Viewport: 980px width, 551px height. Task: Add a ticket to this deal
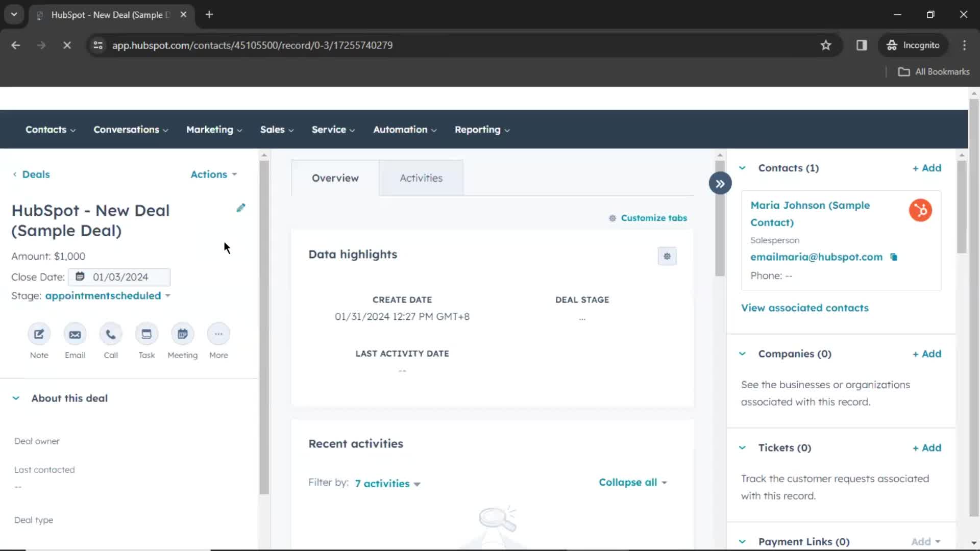(x=927, y=447)
